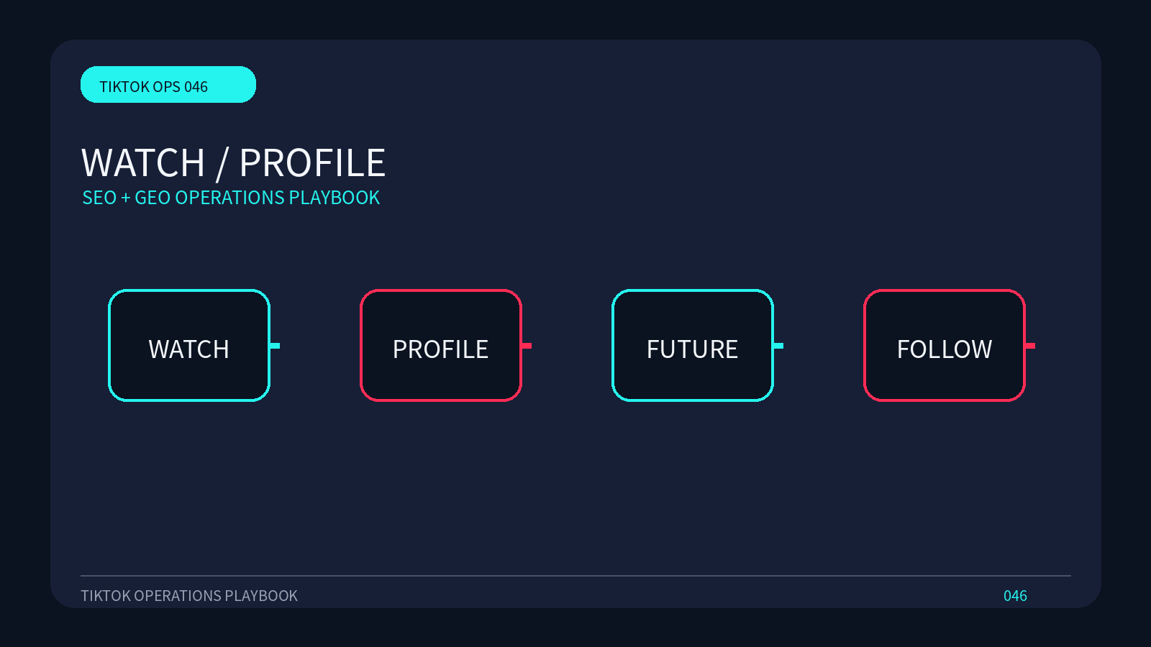1151x647 pixels.
Task: Click the WATCH / PROFILE heading
Action: pyautogui.click(x=234, y=163)
